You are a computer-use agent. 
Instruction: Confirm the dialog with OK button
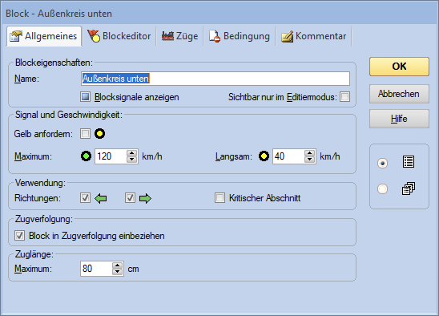pos(399,67)
